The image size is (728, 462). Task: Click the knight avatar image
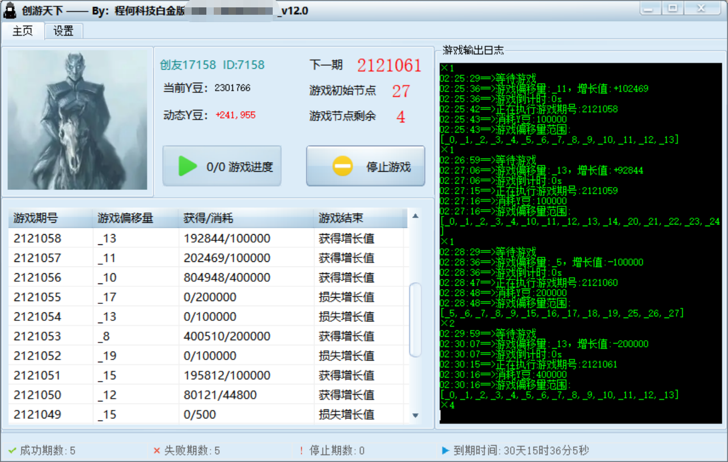(76, 119)
